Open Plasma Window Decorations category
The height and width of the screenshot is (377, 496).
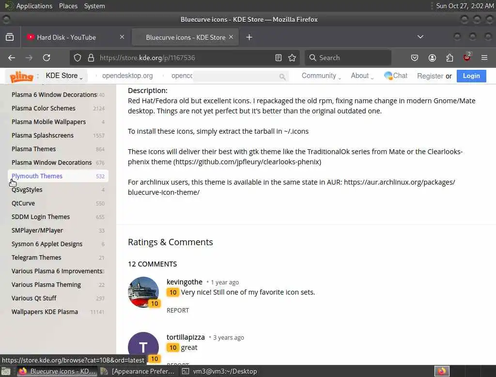58,163
